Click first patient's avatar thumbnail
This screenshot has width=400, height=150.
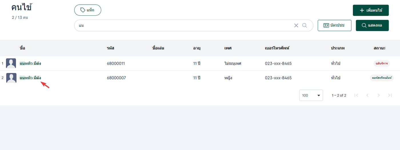(11, 63)
